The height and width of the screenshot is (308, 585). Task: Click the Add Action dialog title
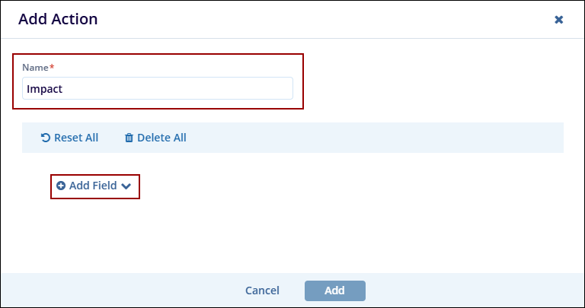pos(58,20)
